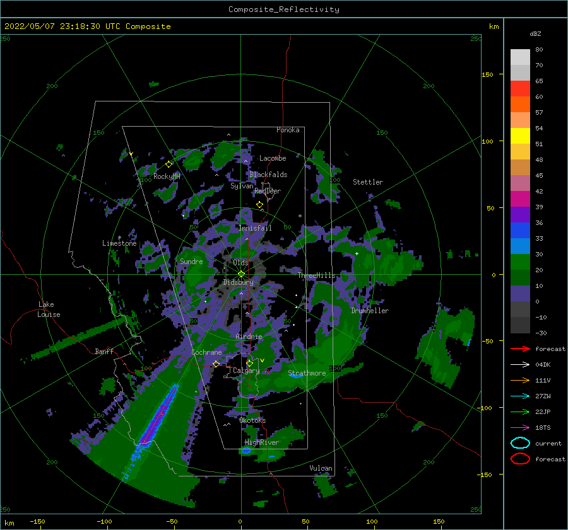Viewport: 568px width, 530px height.
Task: Click the red forecast arrow legend icon
Action: (520, 349)
